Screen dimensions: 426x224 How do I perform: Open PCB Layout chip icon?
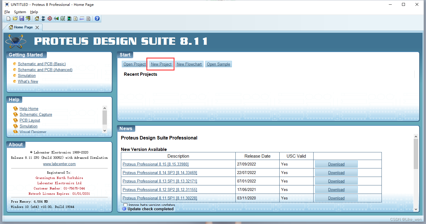pos(50,18)
